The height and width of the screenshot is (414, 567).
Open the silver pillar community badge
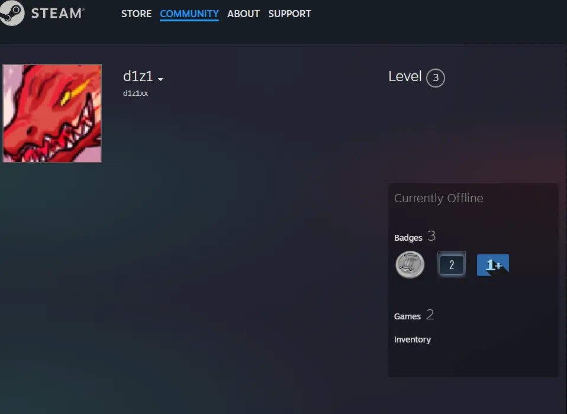click(x=410, y=265)
